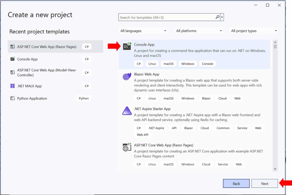The height and width of the screenshot is (195, 292).
Task: Click macOS tag under Blazor Web App
Action: (x=168, y=98)
